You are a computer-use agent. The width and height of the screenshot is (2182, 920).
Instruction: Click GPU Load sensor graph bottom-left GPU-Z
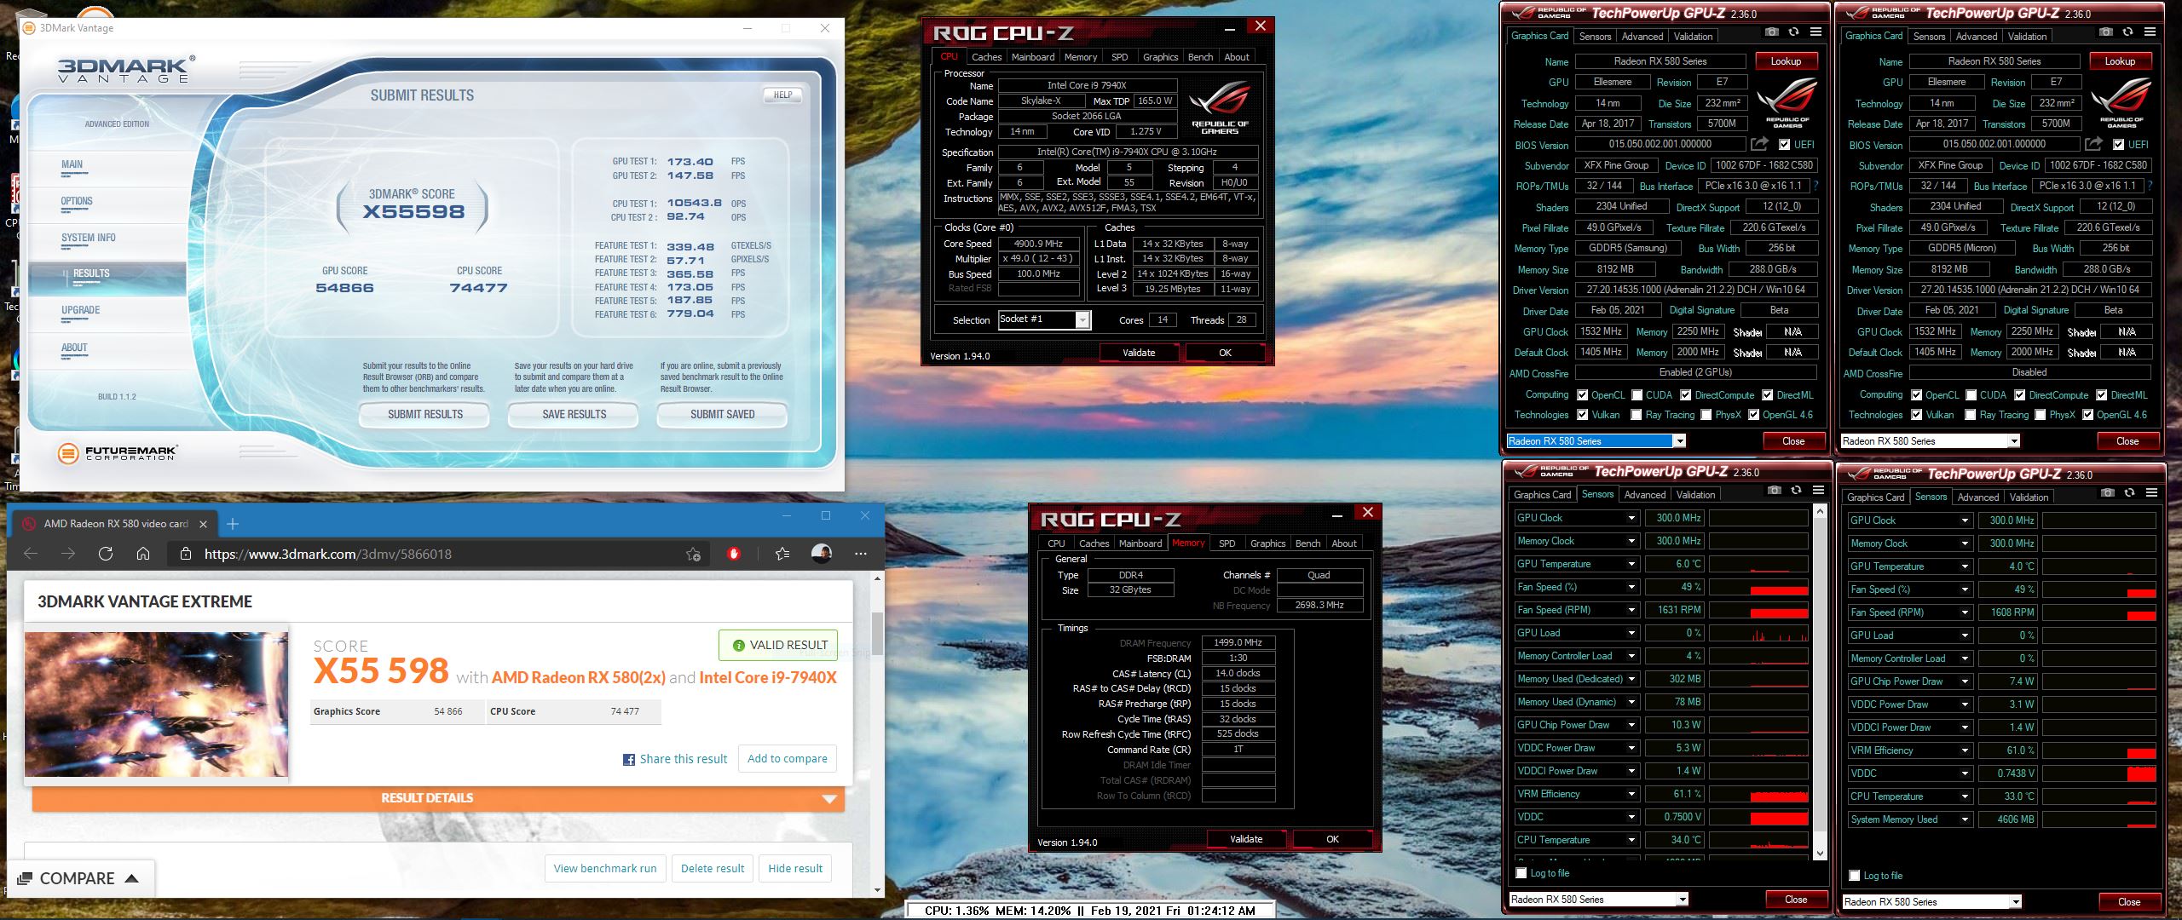1758,633
